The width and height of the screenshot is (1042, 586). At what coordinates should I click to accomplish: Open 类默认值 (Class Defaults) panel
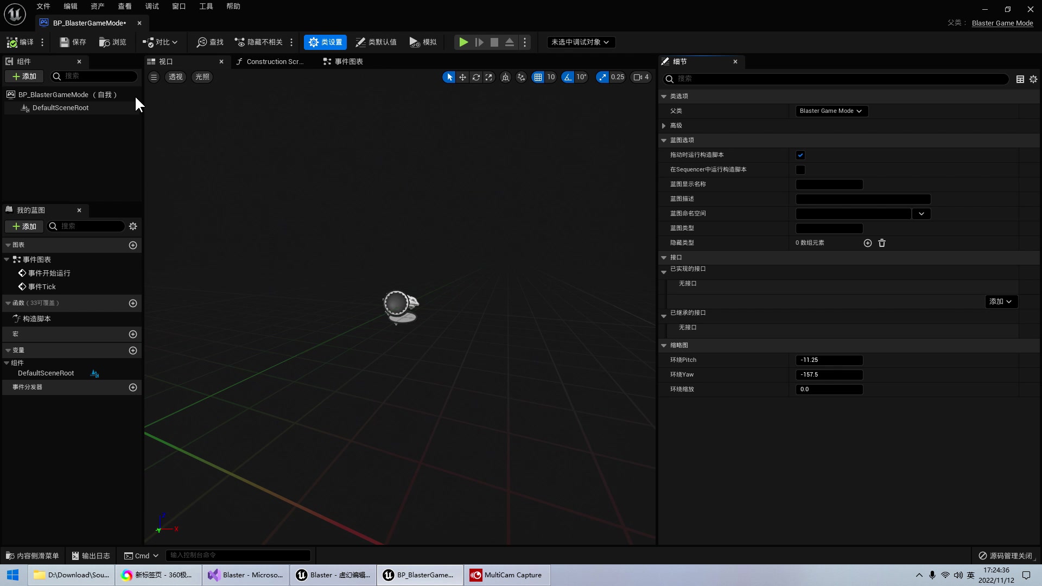(x=376, y=42)
